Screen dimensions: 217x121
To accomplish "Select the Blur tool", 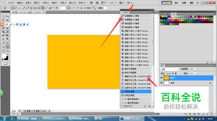I will 3,39.
